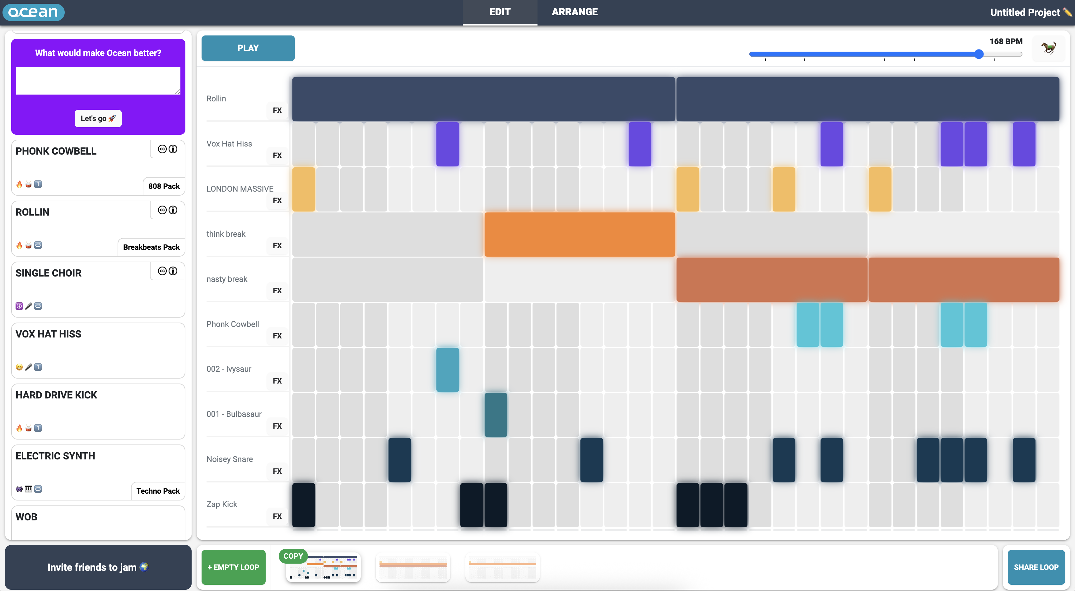Click the pencil icon beside Untitled Project
The width and height of the screenshot is (1075, 591).
[x=1067, y=12]
